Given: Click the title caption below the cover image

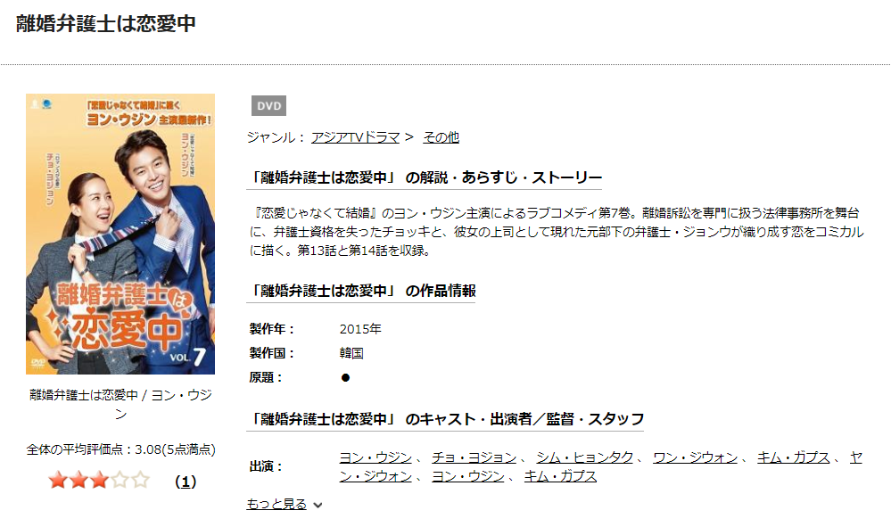Looking at the screenshot, I should 120,404.
